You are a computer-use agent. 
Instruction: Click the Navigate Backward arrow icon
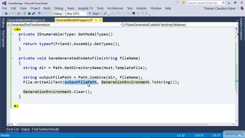(x=6, y=14)
